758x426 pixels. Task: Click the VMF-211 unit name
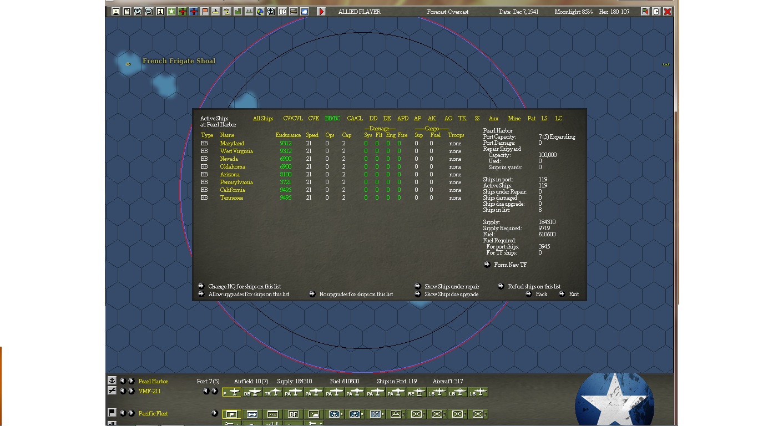click(x=149, y=391)
